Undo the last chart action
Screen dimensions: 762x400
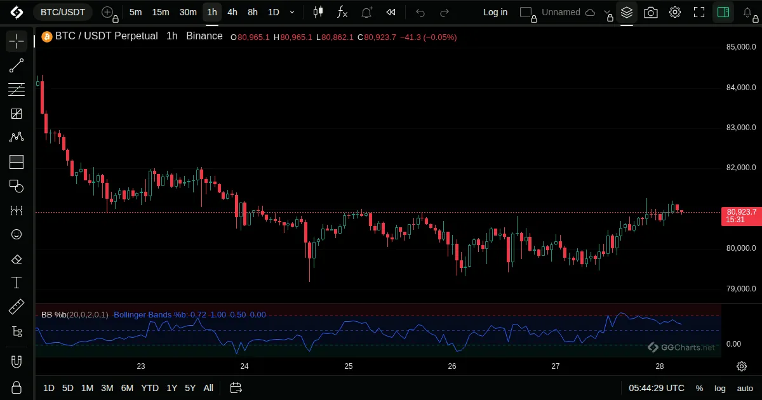[420, 12]
